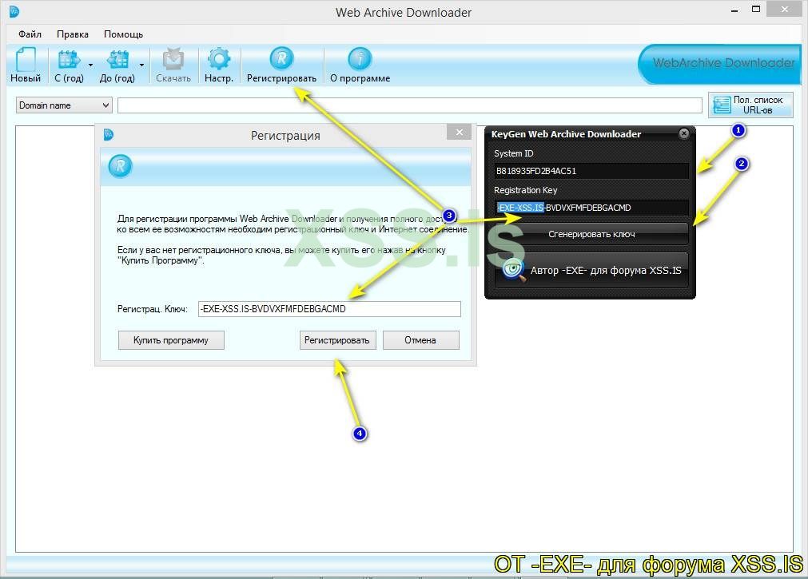The width and height of the screenshot is (808, 579).
Task: Minimize the Web Archive Downloader window
Action: click(x=734, y=10)
